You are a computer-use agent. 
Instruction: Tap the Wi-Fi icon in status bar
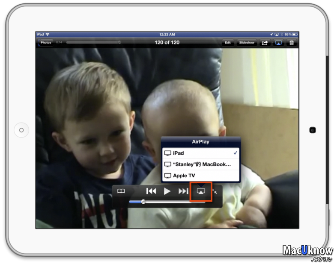pos(48,34)
